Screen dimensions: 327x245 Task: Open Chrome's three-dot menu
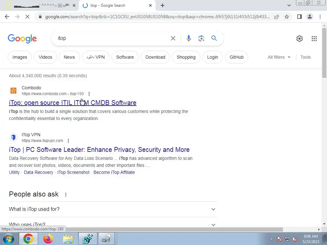tap(320, 17)
